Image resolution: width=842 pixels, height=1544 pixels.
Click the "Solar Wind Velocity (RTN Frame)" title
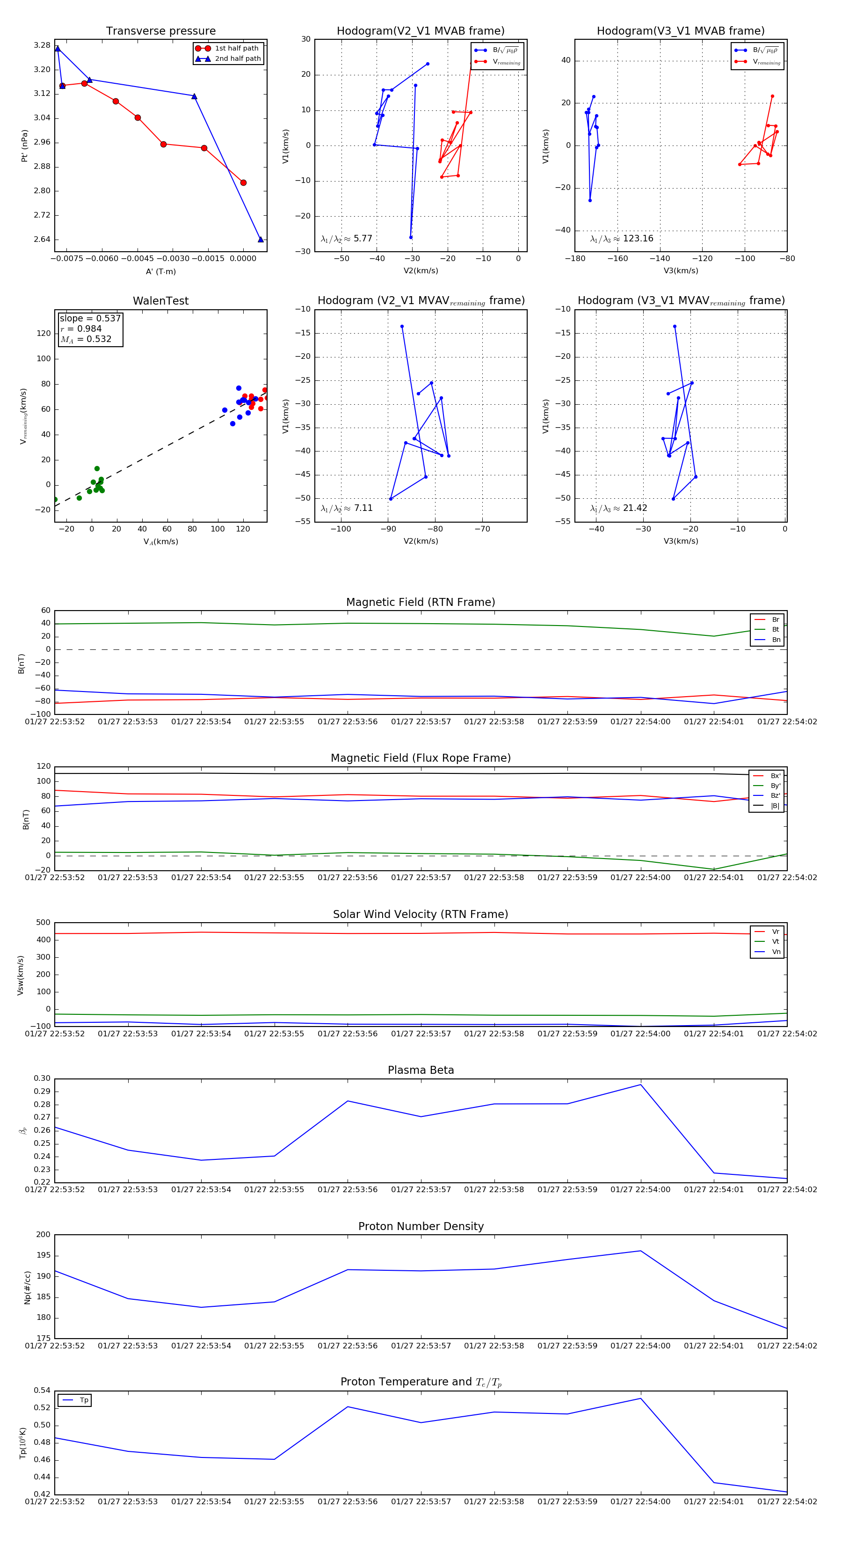(x=421, y=915)
